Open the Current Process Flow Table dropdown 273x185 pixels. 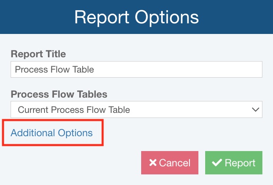coord(136,110)
